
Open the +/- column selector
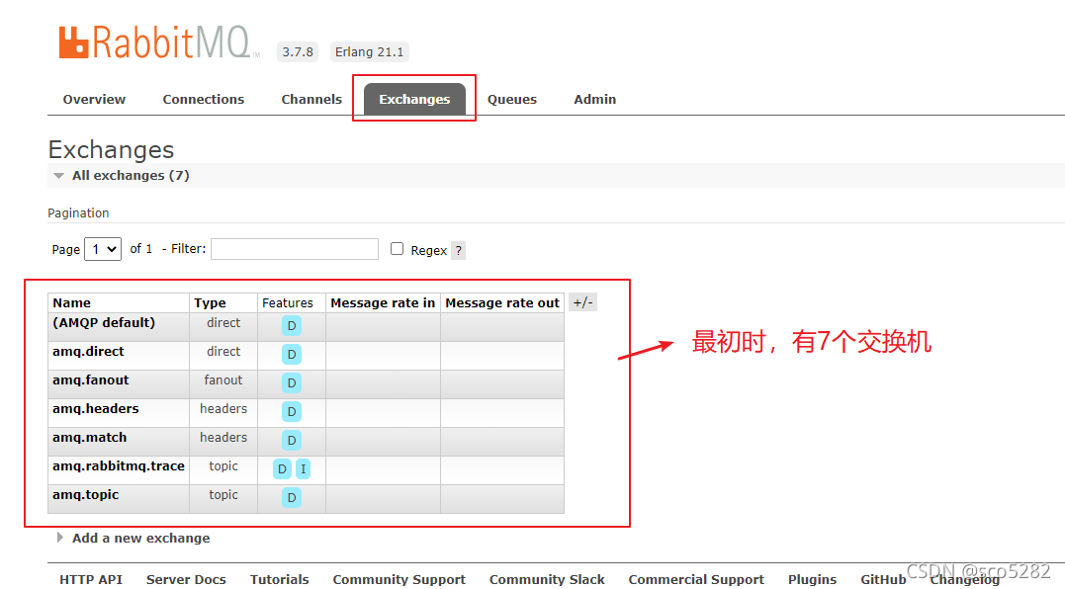pyautogui.click(x=582, y=302)
